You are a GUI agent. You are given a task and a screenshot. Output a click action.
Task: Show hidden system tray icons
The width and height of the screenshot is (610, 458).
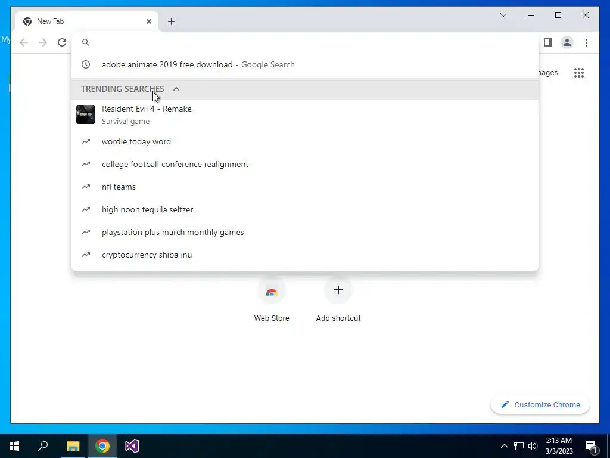[x=504, y=446]
